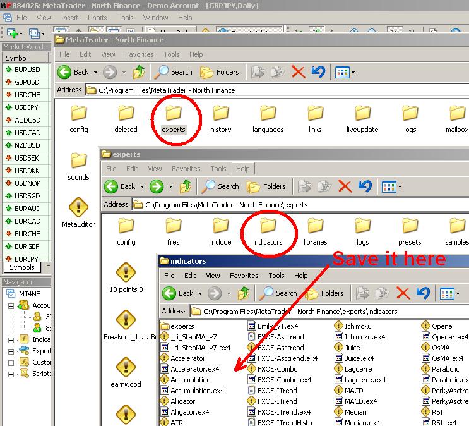Open the files folder in experts window

(x=174, y=232)
